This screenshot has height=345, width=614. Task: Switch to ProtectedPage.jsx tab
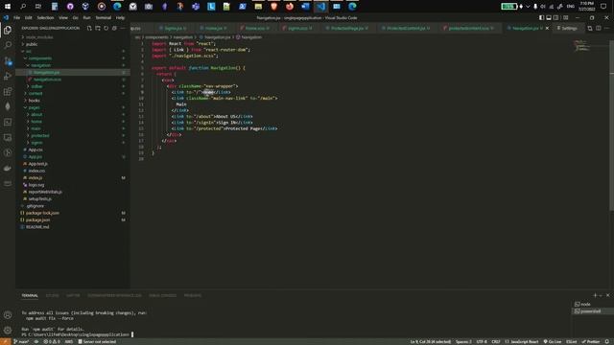347,28
